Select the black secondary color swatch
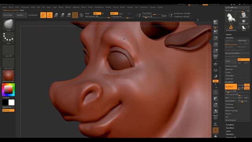 pos(5,103)
